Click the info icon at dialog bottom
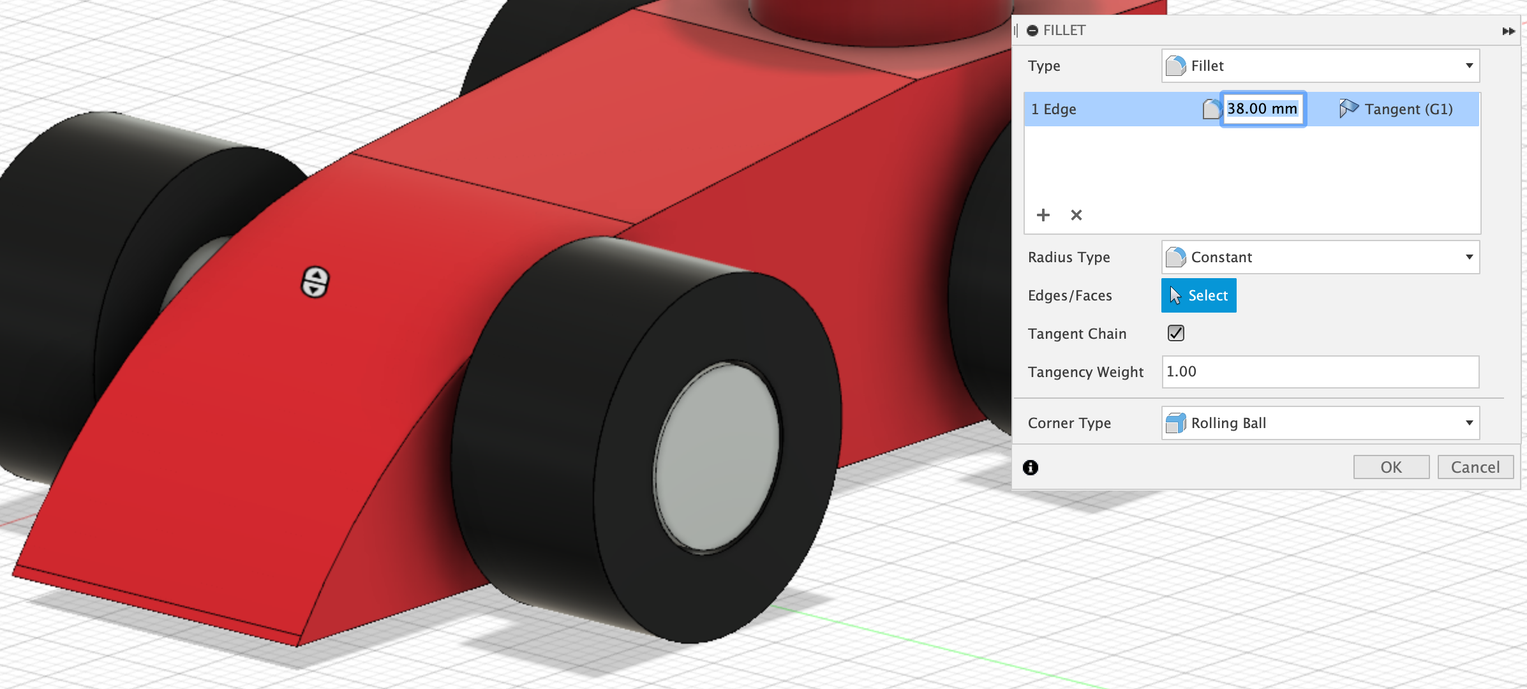This screenshot has height=689, width=1527. 1031,468
